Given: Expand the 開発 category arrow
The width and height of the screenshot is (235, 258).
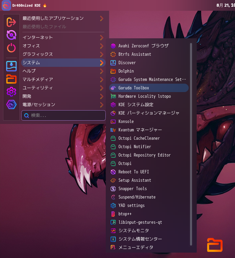Looking at the screenshot, I should [x=102, y=96].
